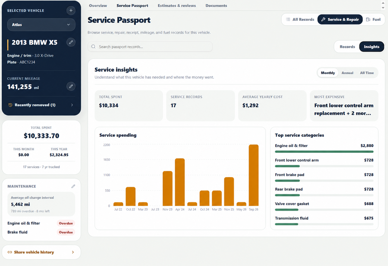This screenshot has width=388, height=266.
Task: Open Share vehicle history arrow
Action: coord(73,252)
